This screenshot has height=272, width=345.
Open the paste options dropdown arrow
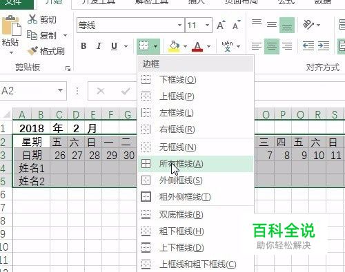coord(11,53)
